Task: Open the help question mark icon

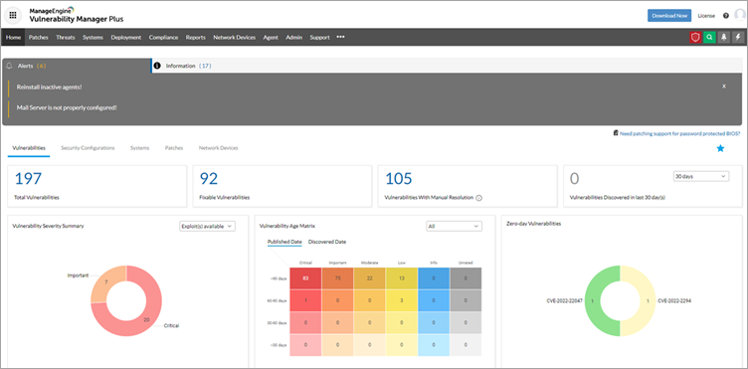Action: tap(726, 16)
